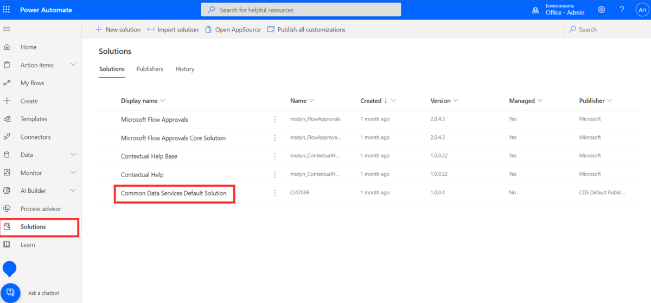This screenshot has width=651, height=303.
Task: Click the top search for helpful resources box
Action: point(301,10)
